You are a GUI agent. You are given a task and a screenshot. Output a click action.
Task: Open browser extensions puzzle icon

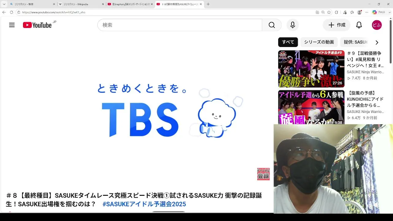pyautogui.click(x=337, y=12)
